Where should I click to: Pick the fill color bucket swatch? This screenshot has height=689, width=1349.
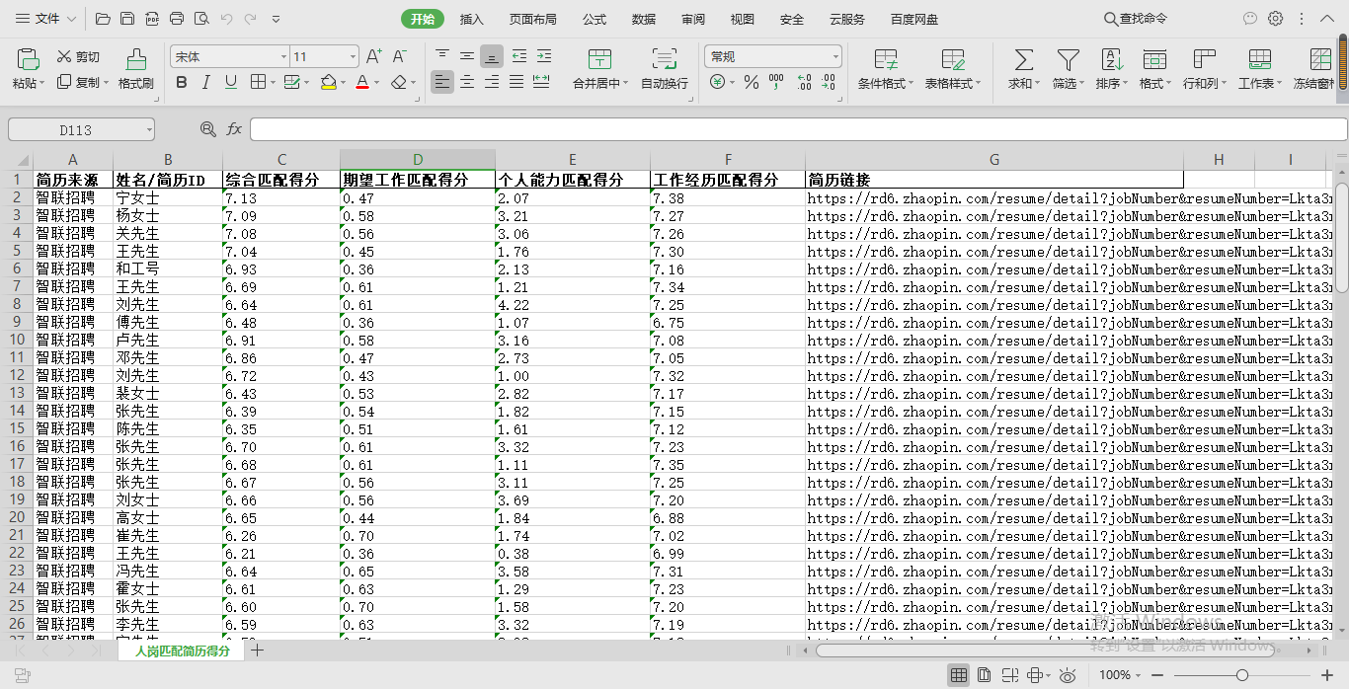(328, 82)
